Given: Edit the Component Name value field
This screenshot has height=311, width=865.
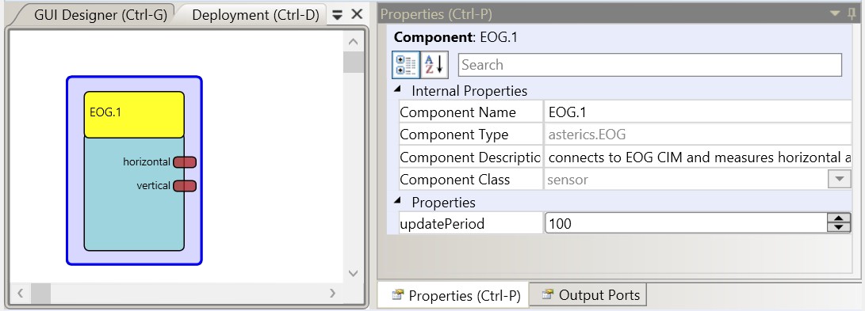Looking at the screenshot, I should click(x=698, y=112).
